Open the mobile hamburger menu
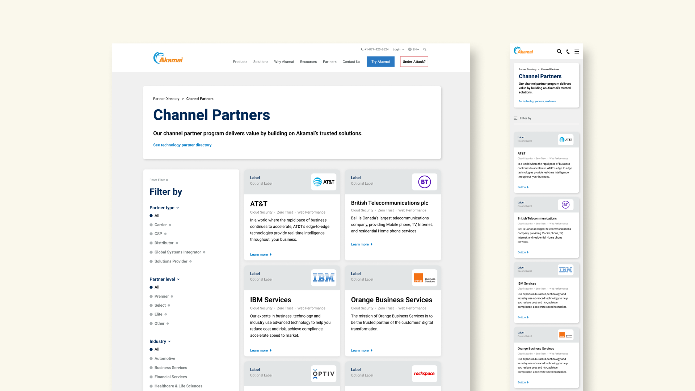This screenshot has width=695, height=391. 577,52
